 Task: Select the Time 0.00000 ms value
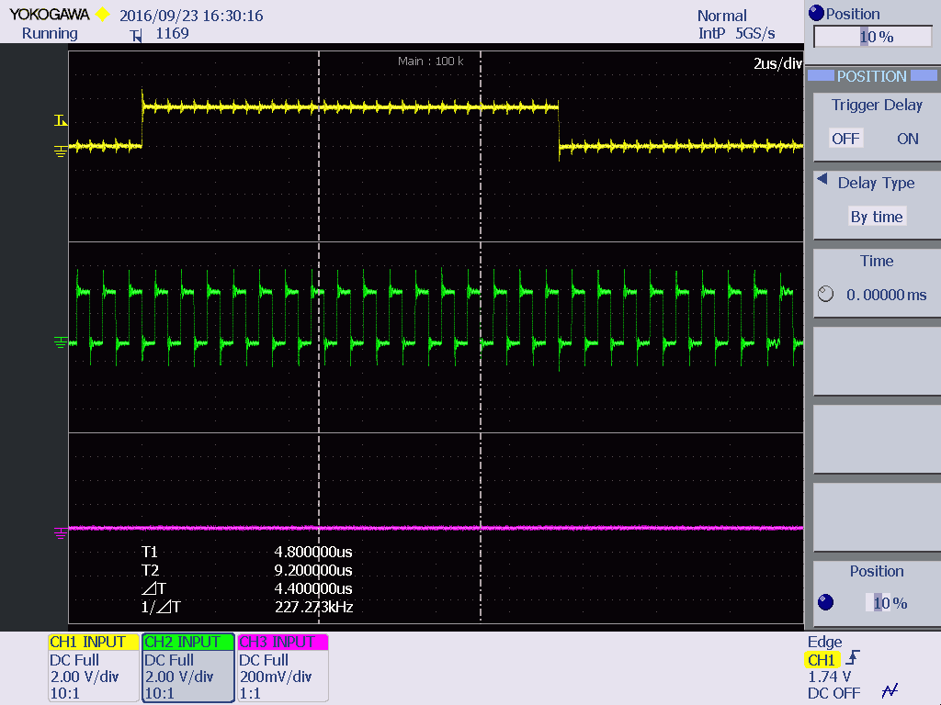[x=887, y=295]
